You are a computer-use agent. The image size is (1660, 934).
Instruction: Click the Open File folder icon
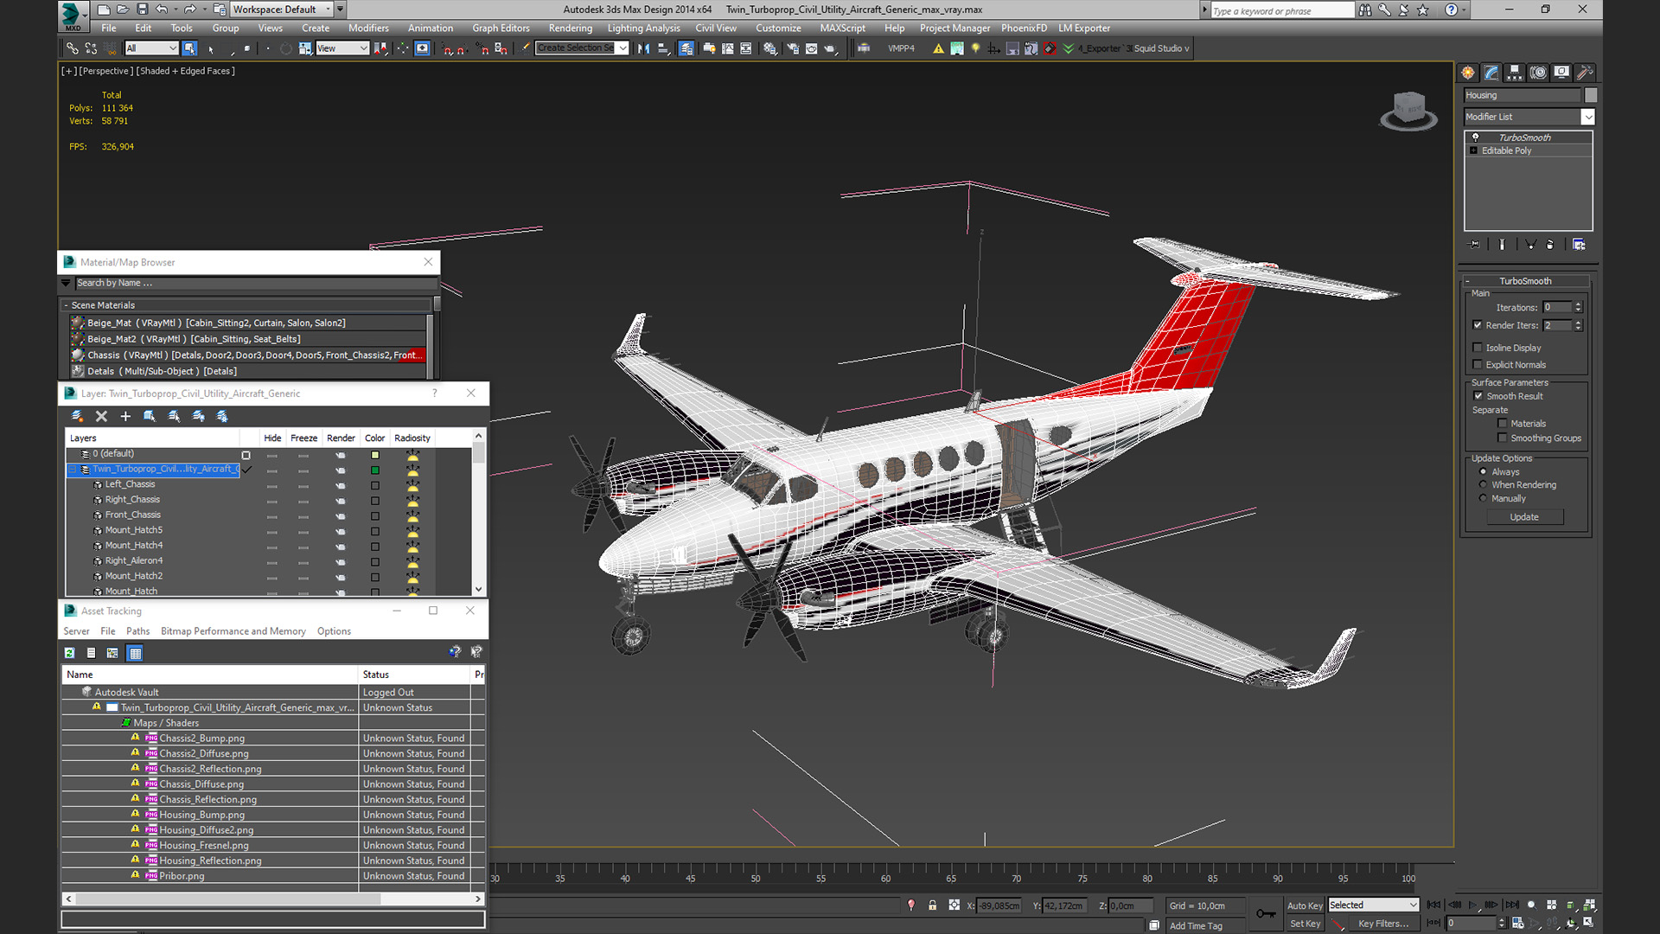(x=123, y=10)
